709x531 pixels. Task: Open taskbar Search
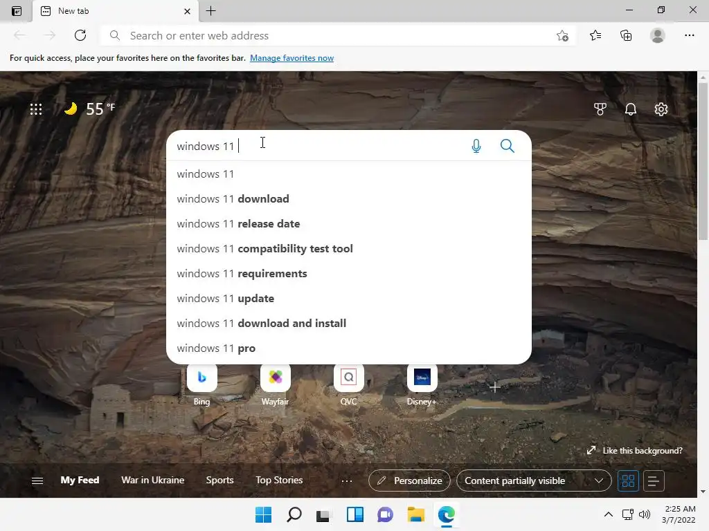click(x=294, y=514)
